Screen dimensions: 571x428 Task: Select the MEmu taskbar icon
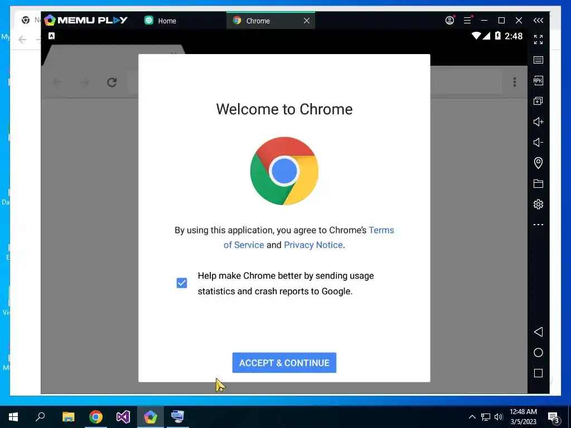click(151, 416)
